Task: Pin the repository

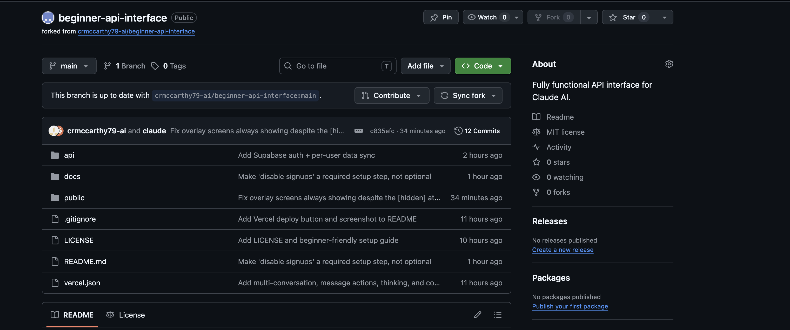Action: [441, 17]
